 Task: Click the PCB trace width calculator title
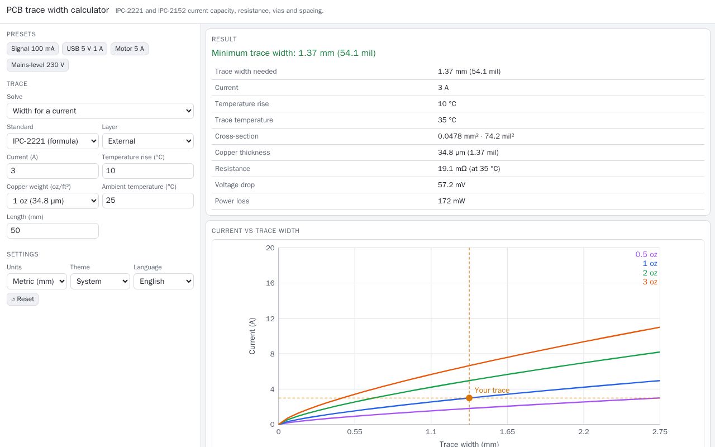[x=58, y=10]
